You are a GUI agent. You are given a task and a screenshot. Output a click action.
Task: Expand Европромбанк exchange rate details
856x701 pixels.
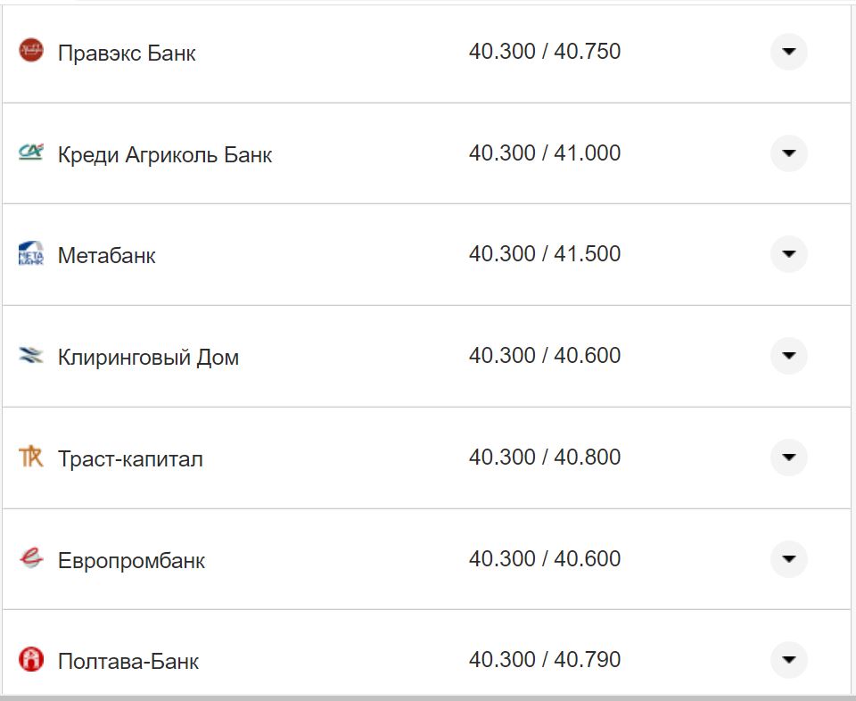pyautogui.click(x=788, y=559)
